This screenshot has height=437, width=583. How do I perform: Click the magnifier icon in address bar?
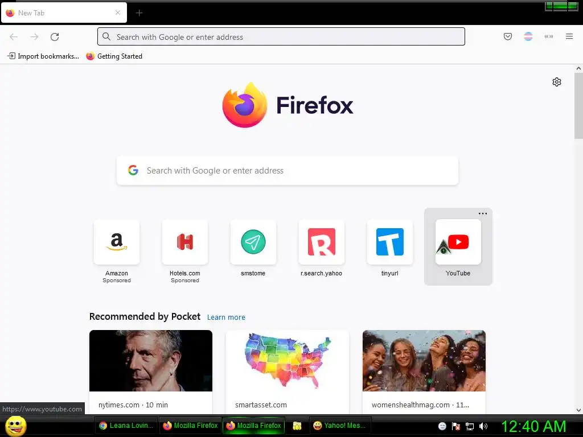[x=106, y=37]
